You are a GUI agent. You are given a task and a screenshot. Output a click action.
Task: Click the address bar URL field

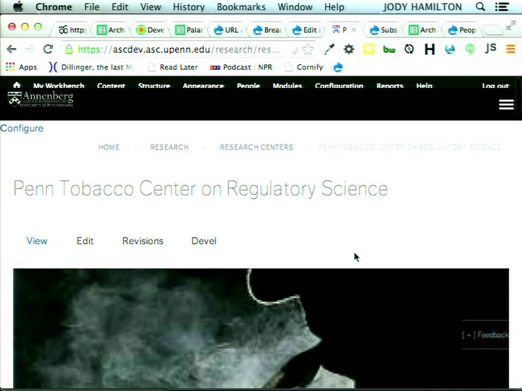tap(180, 49)
